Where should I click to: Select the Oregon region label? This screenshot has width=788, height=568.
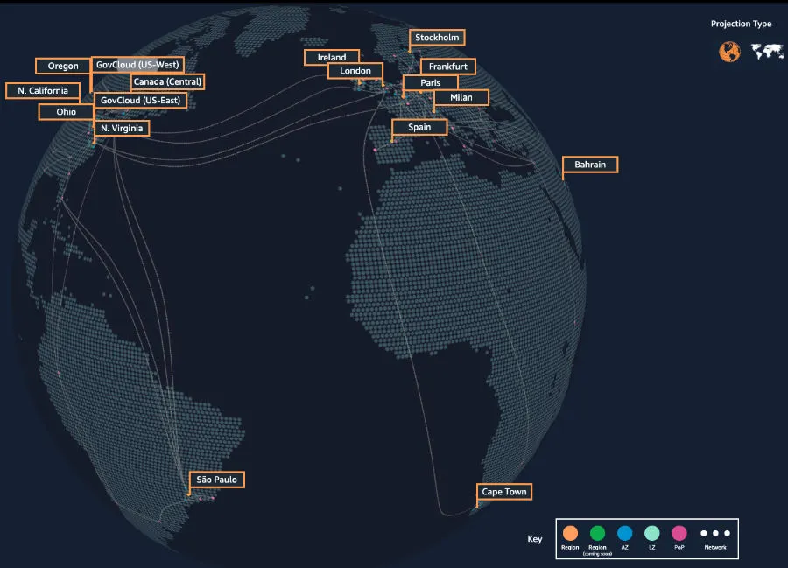(x=63, y=66)
